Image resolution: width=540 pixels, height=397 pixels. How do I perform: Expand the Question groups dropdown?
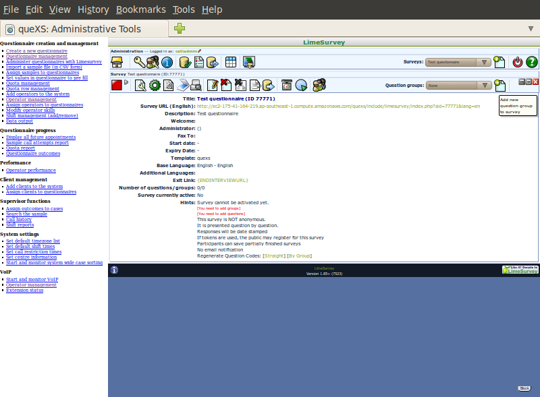pos(459,86)
